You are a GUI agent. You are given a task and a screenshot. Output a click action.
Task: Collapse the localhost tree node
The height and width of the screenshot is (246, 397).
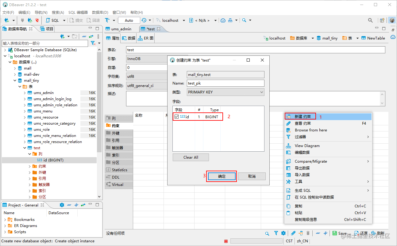(x=5, y=56)
